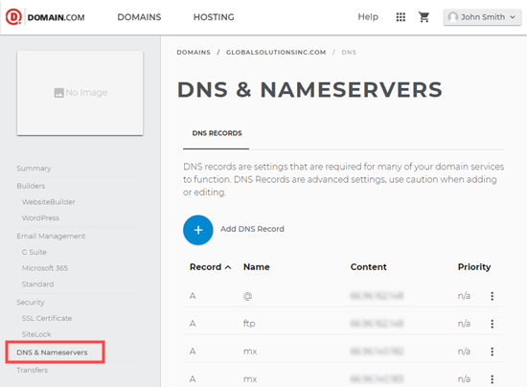Image resolution: width=527 pixels, height=387 pixels.
Task: Open Email Management in the sidebar
Action: coord(51,237)
